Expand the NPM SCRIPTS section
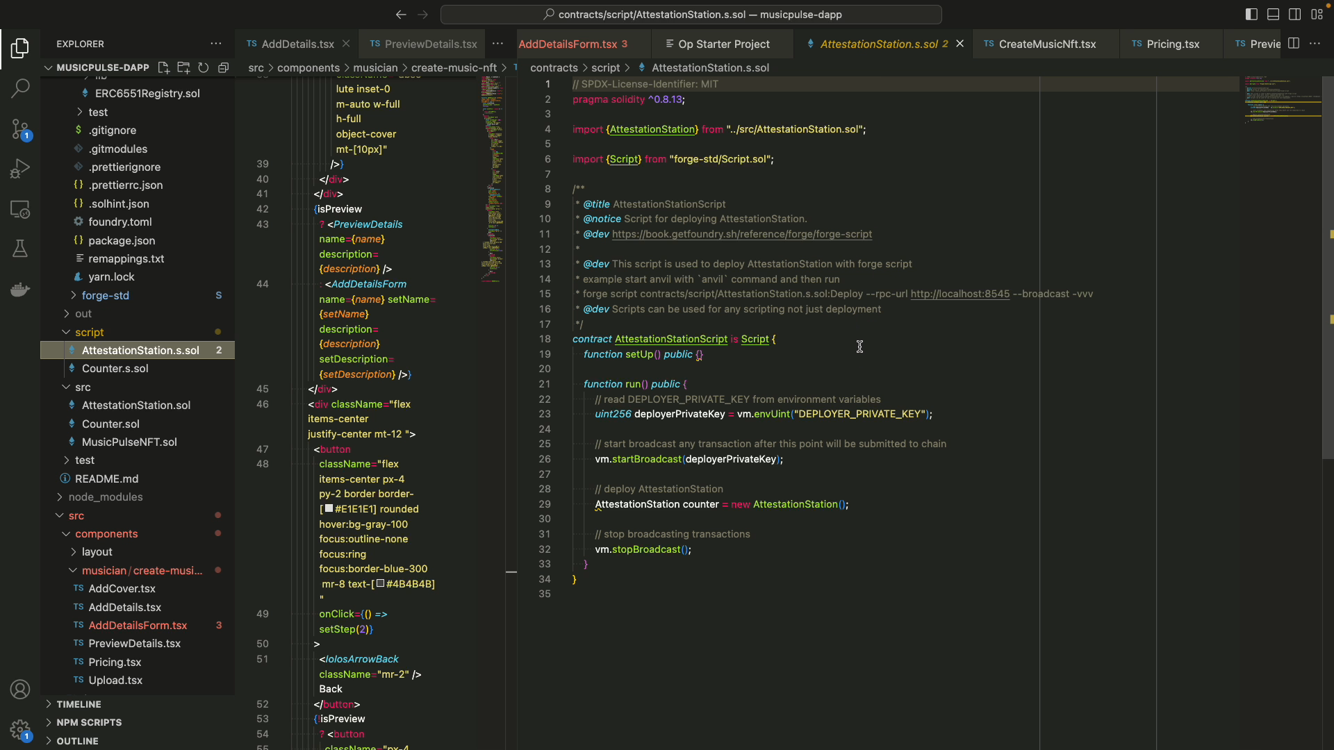 (89, 722)
